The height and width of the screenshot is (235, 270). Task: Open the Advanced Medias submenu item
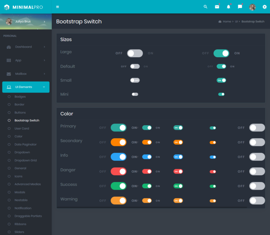28,184
